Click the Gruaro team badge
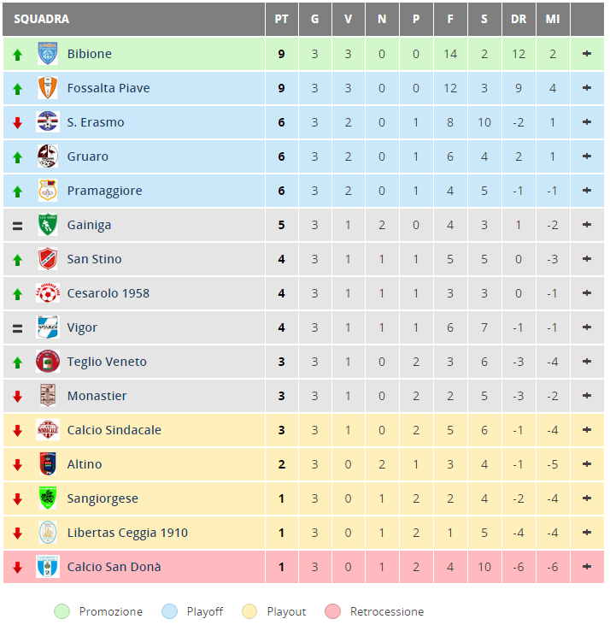Viewport: 610px width, 625px height. [47, 156]
